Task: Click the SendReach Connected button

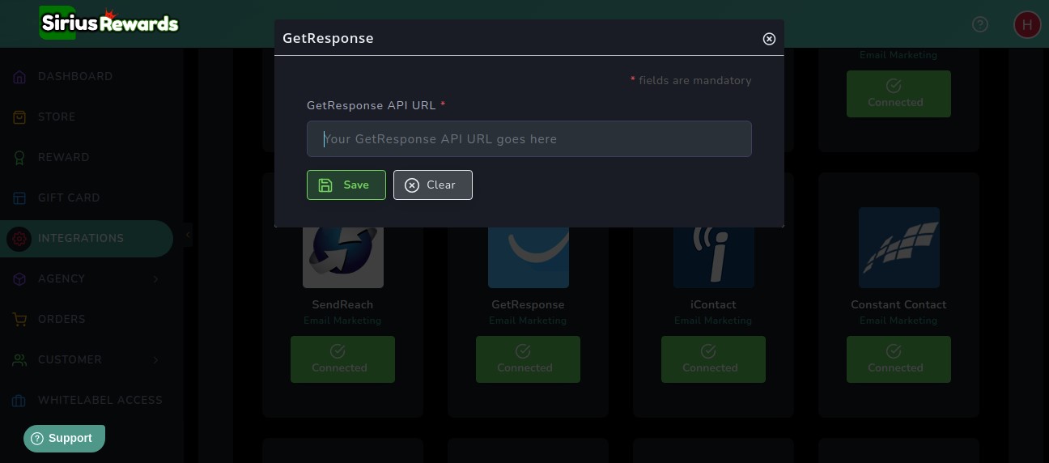Action: point(342,359)
